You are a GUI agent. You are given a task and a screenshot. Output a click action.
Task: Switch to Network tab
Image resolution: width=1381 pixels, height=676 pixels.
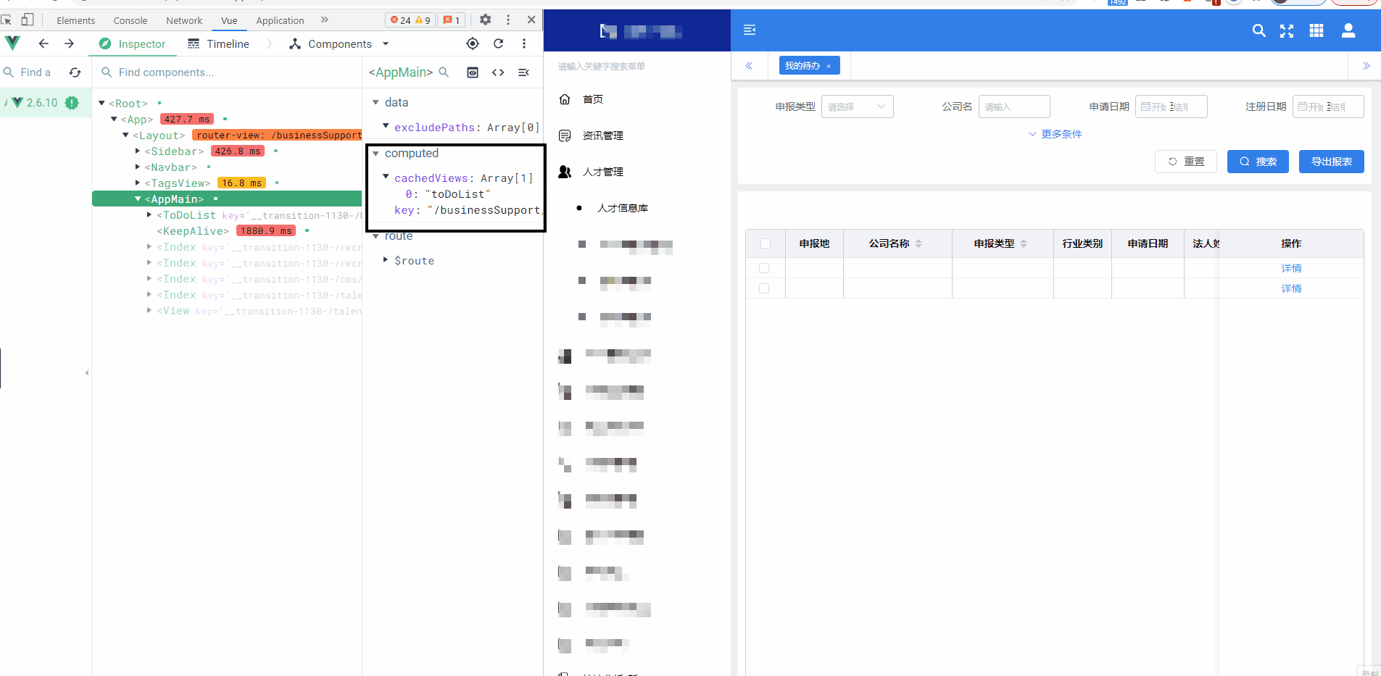coord(184,20)
